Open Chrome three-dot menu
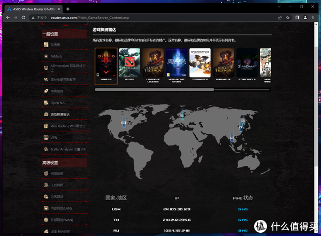 (x=313, y=18)
